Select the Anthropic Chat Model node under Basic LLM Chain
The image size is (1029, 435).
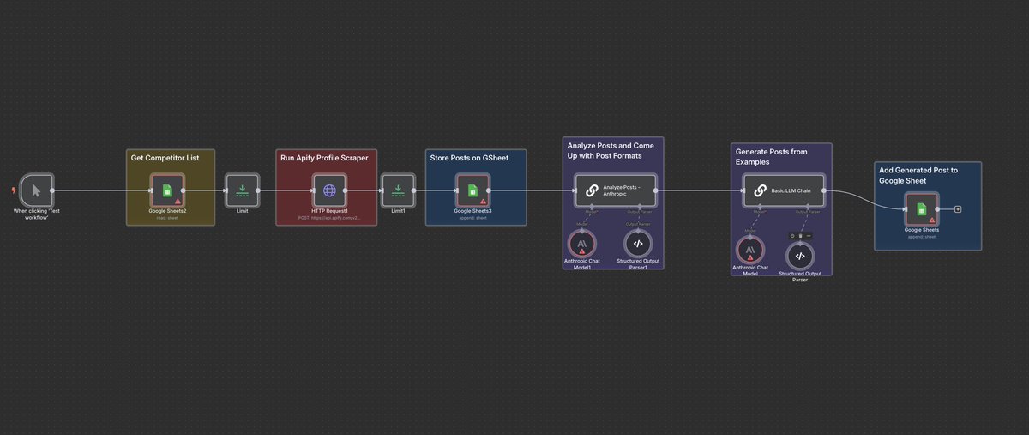(x=750, y=250)
